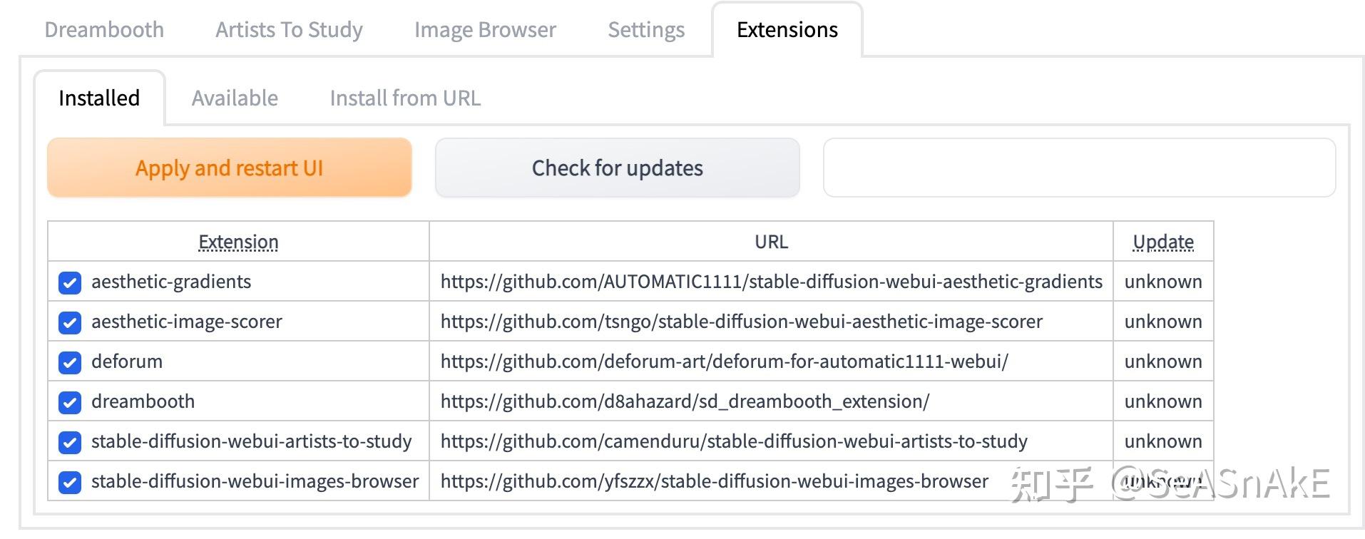The image size is (1365, 539).
Task: Click the Update column header
Action: coord(1163,242)
